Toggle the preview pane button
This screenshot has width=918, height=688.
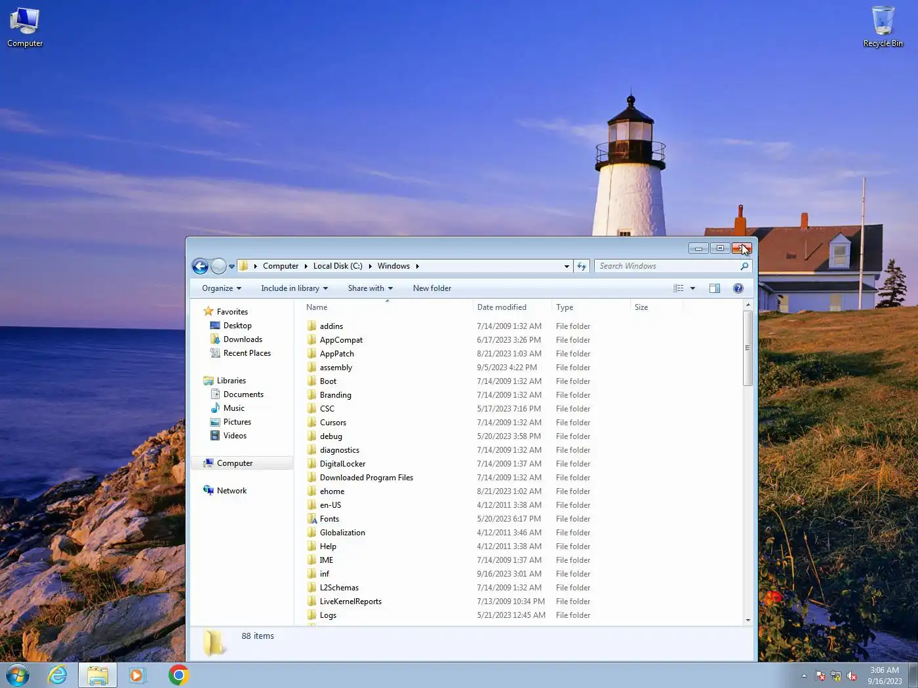715,288
